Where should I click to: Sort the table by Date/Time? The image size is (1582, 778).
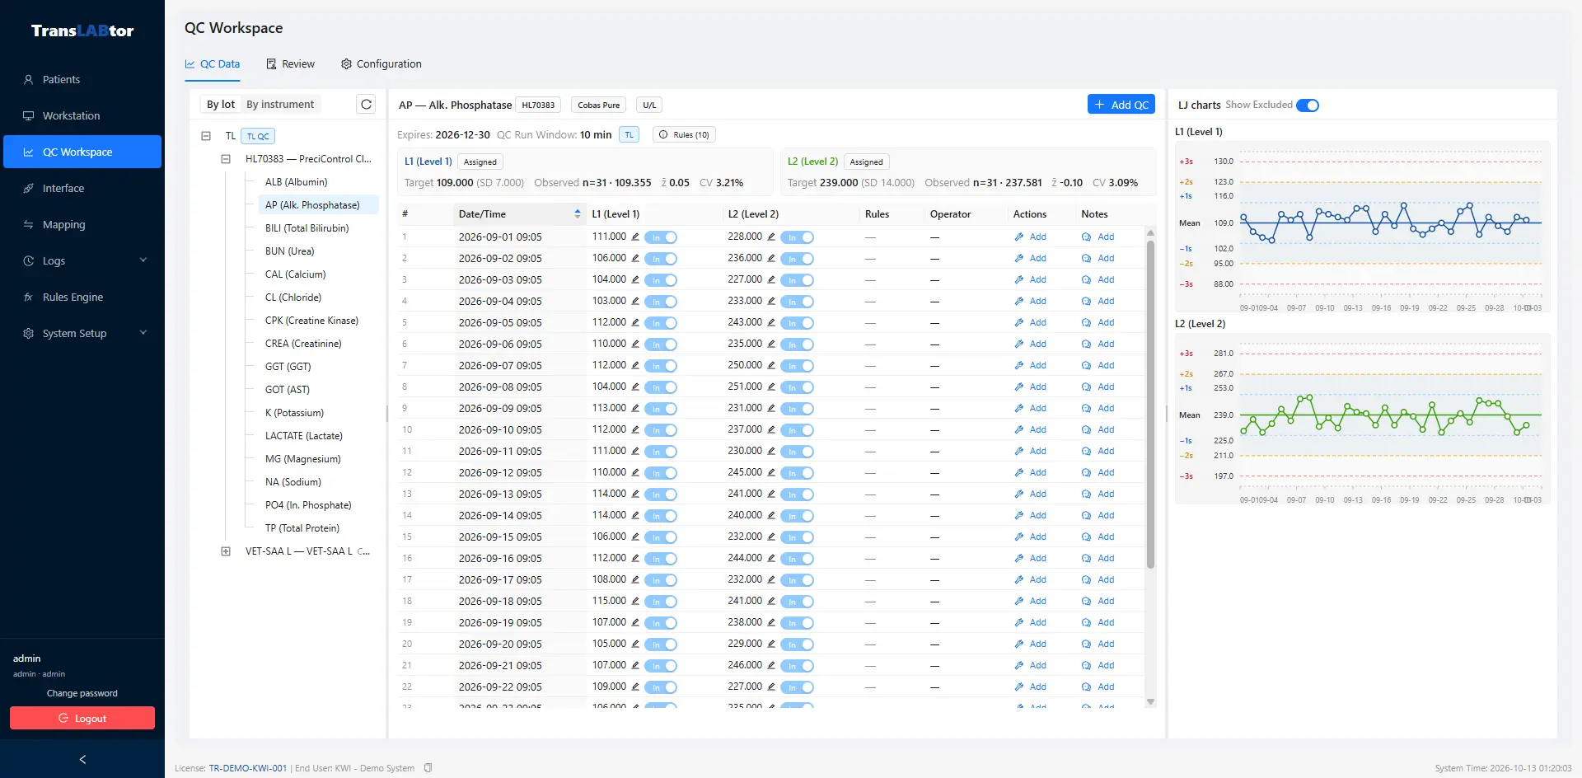click(520, 214)
